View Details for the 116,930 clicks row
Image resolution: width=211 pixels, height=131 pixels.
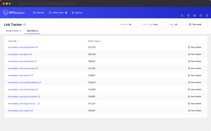pyautogui.click(x=195, y=90)
